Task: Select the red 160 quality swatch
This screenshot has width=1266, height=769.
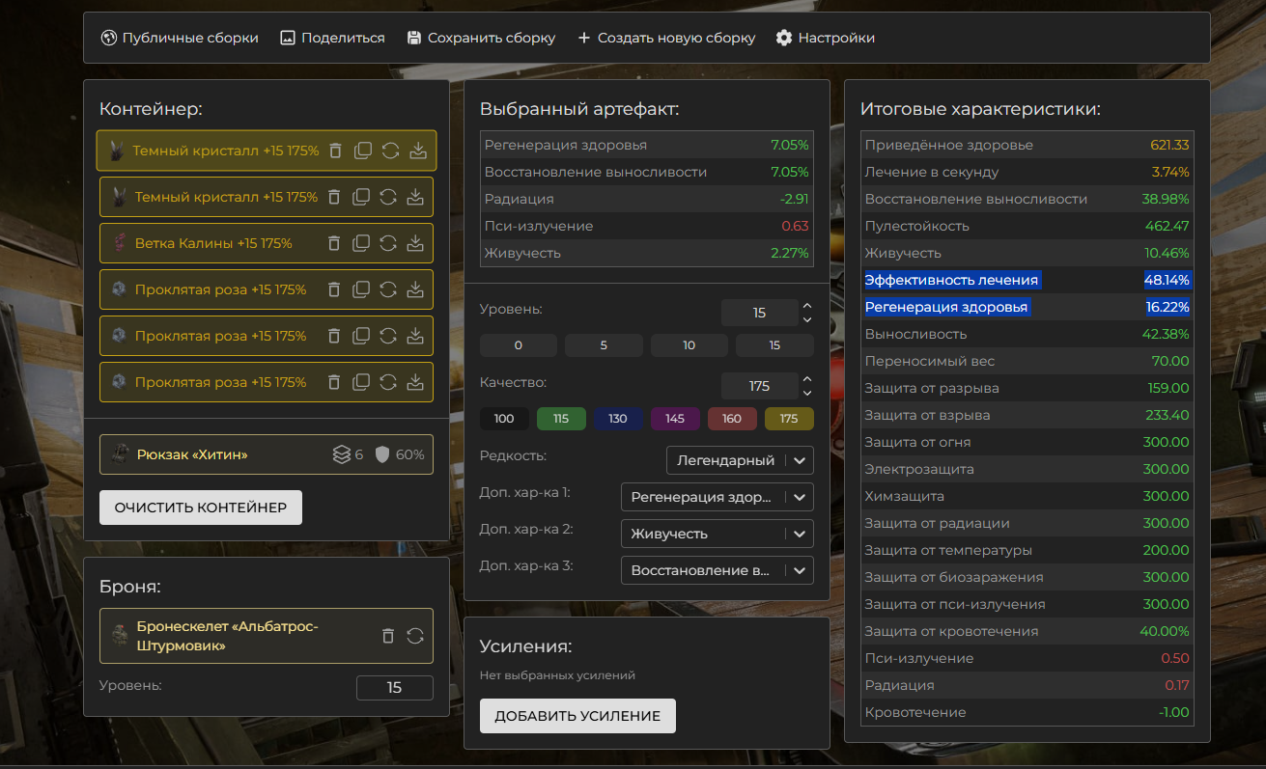Action: (732, 419)
